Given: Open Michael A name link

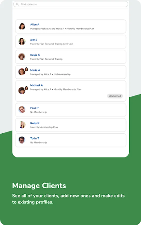Looking at the screenshot, I should click(37, 85).
